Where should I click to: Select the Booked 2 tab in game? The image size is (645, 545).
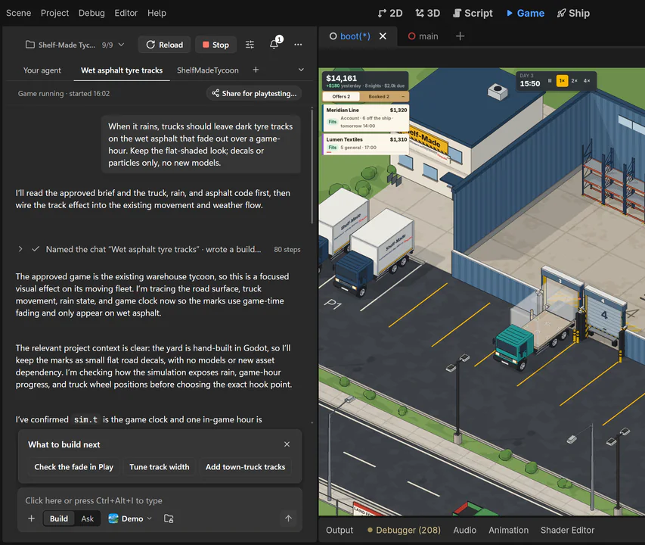point(378,96)
